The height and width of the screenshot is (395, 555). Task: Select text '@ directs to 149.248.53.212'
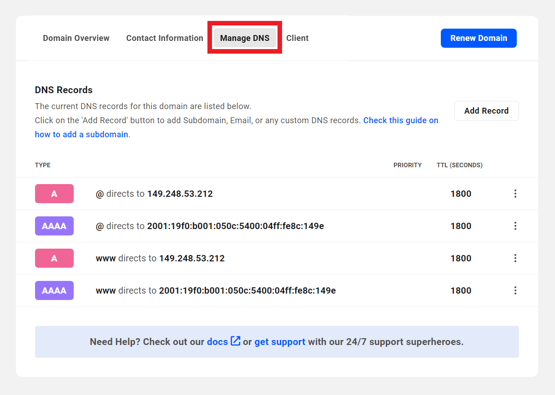154,194
